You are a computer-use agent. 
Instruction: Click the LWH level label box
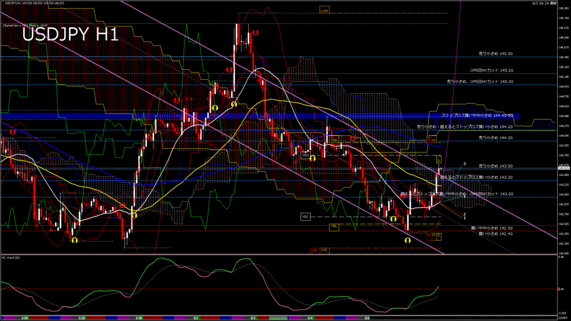point(324,10)
